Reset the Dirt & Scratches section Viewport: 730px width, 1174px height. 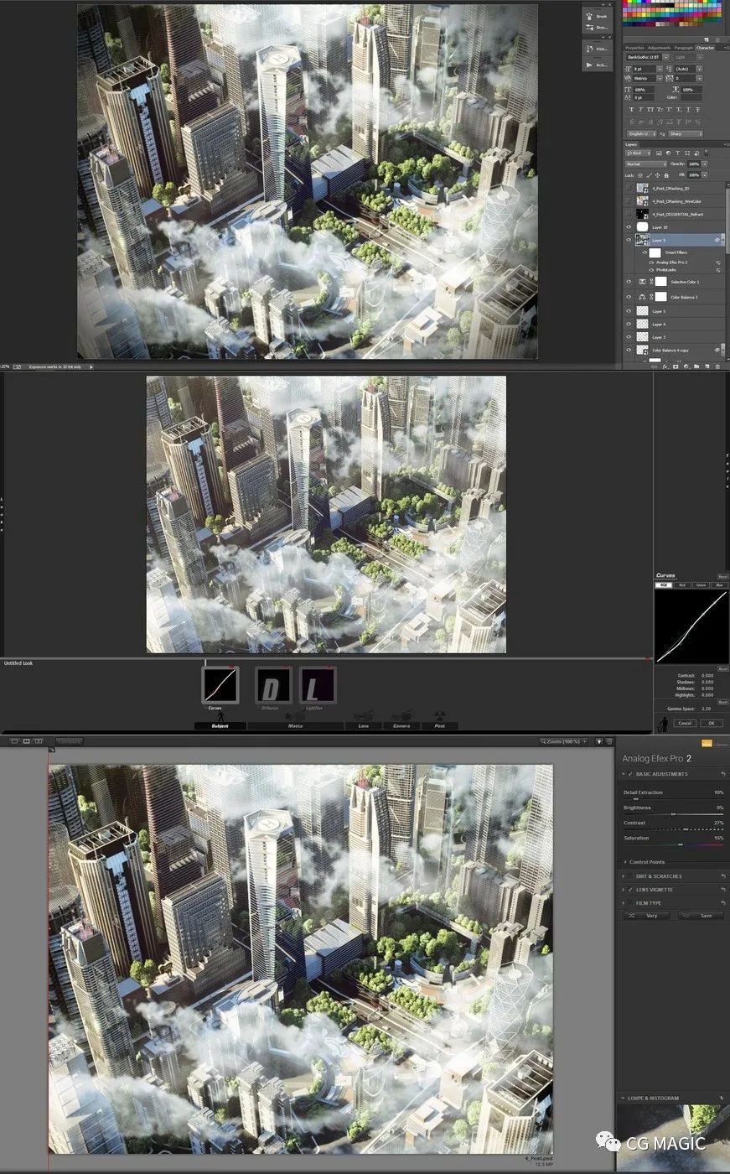pyautogui.click(x=722, y=876)
